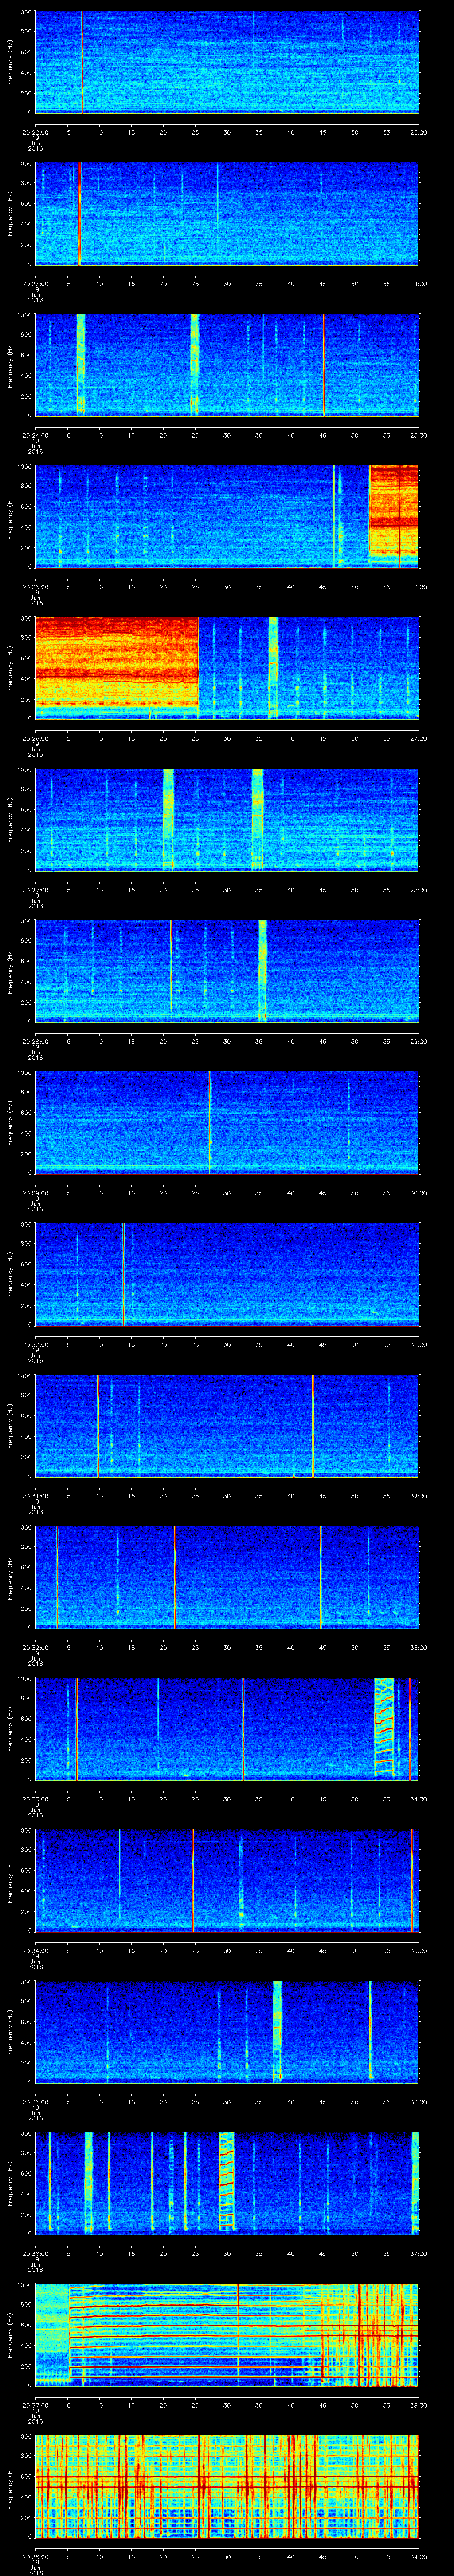Click the 34:00 end time label
Viewport: 454px width, 2576px height.
pos(418,1798)
